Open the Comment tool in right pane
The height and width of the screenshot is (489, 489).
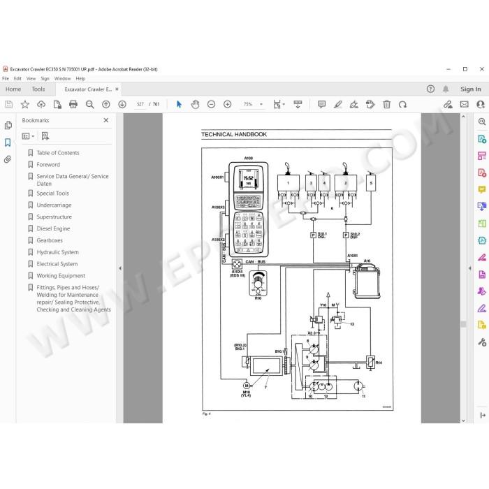click(482, 189)
